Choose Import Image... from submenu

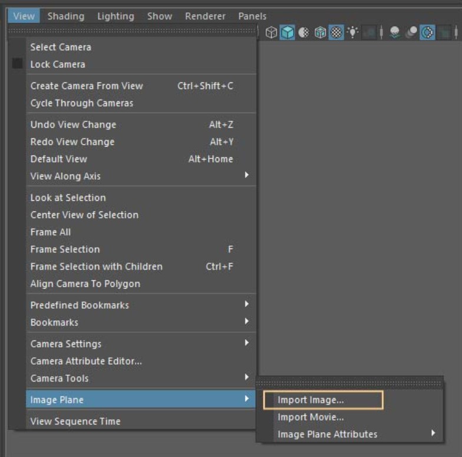pos(311,400)
